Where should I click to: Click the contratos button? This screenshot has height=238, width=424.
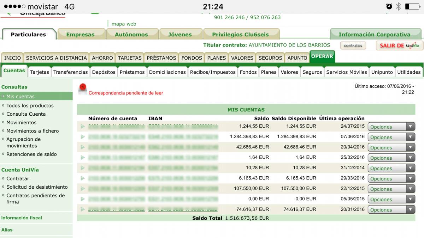(x=353, y=45)
